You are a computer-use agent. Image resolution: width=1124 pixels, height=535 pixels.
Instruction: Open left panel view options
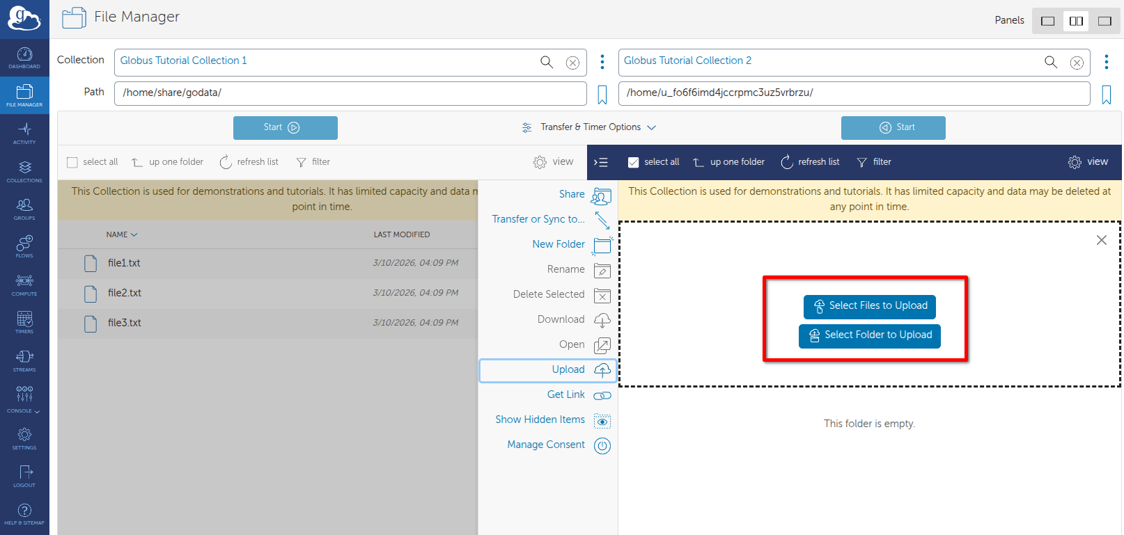point(554,162)
